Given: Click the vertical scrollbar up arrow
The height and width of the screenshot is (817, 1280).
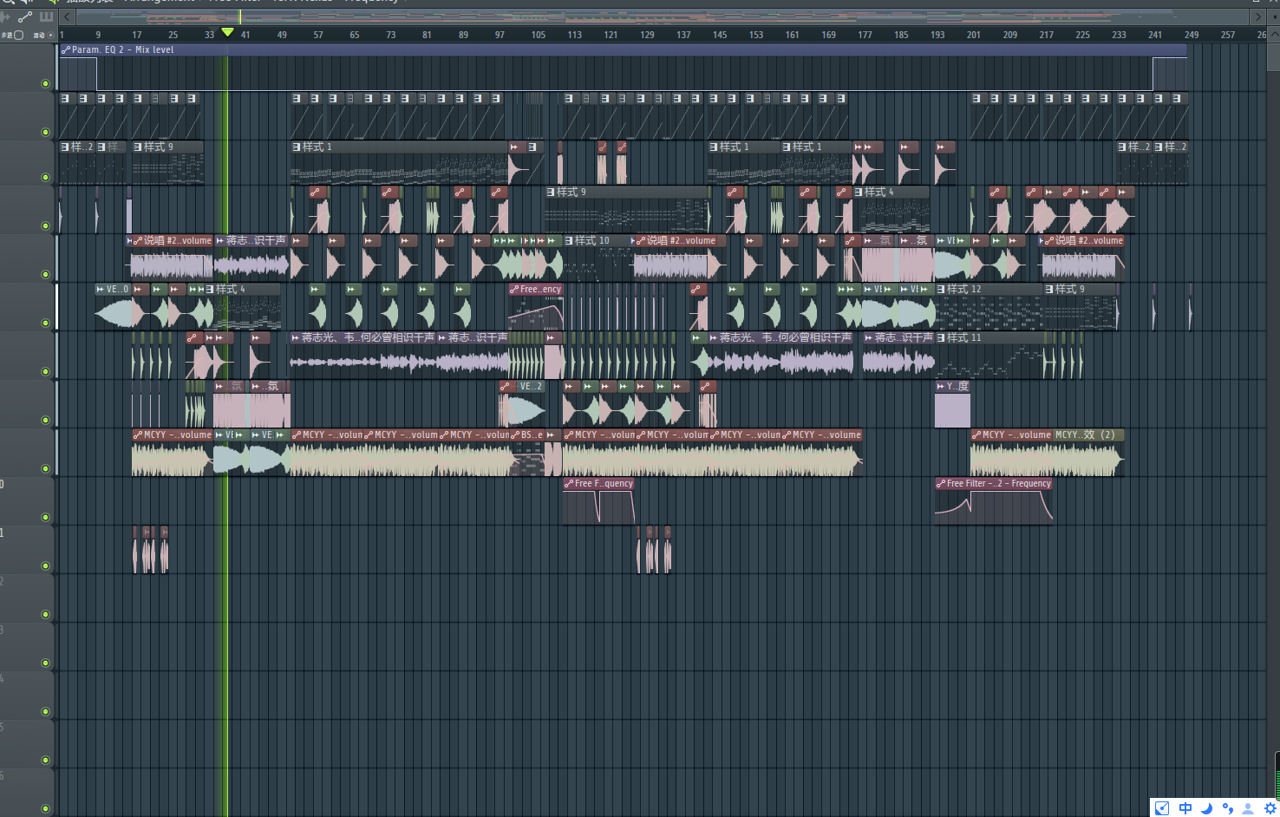Looking at the screenshot, I should point(1272,35).
